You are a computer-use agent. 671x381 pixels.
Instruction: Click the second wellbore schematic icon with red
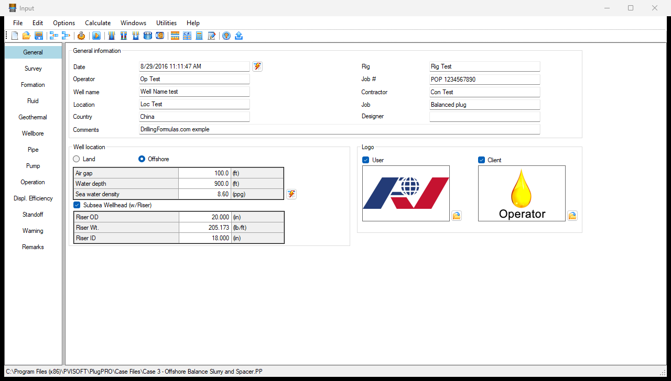[124, 36]
